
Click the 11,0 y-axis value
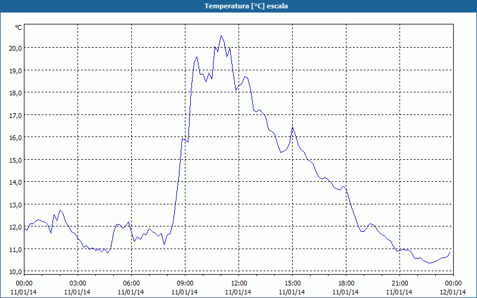[x=16, y=250]
